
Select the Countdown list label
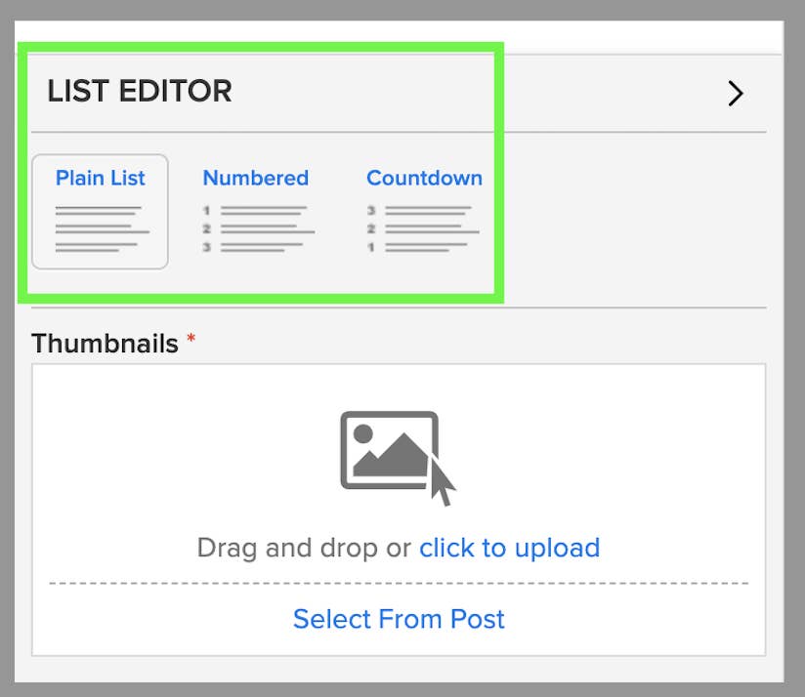pos(424,178)
